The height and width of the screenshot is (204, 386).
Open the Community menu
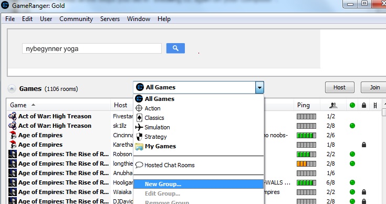(x=76, y=19)
